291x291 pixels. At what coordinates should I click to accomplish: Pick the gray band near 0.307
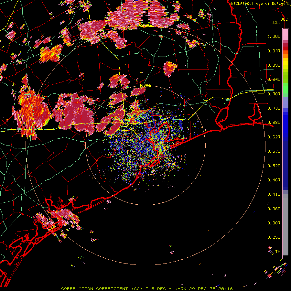tap(286, 225)
